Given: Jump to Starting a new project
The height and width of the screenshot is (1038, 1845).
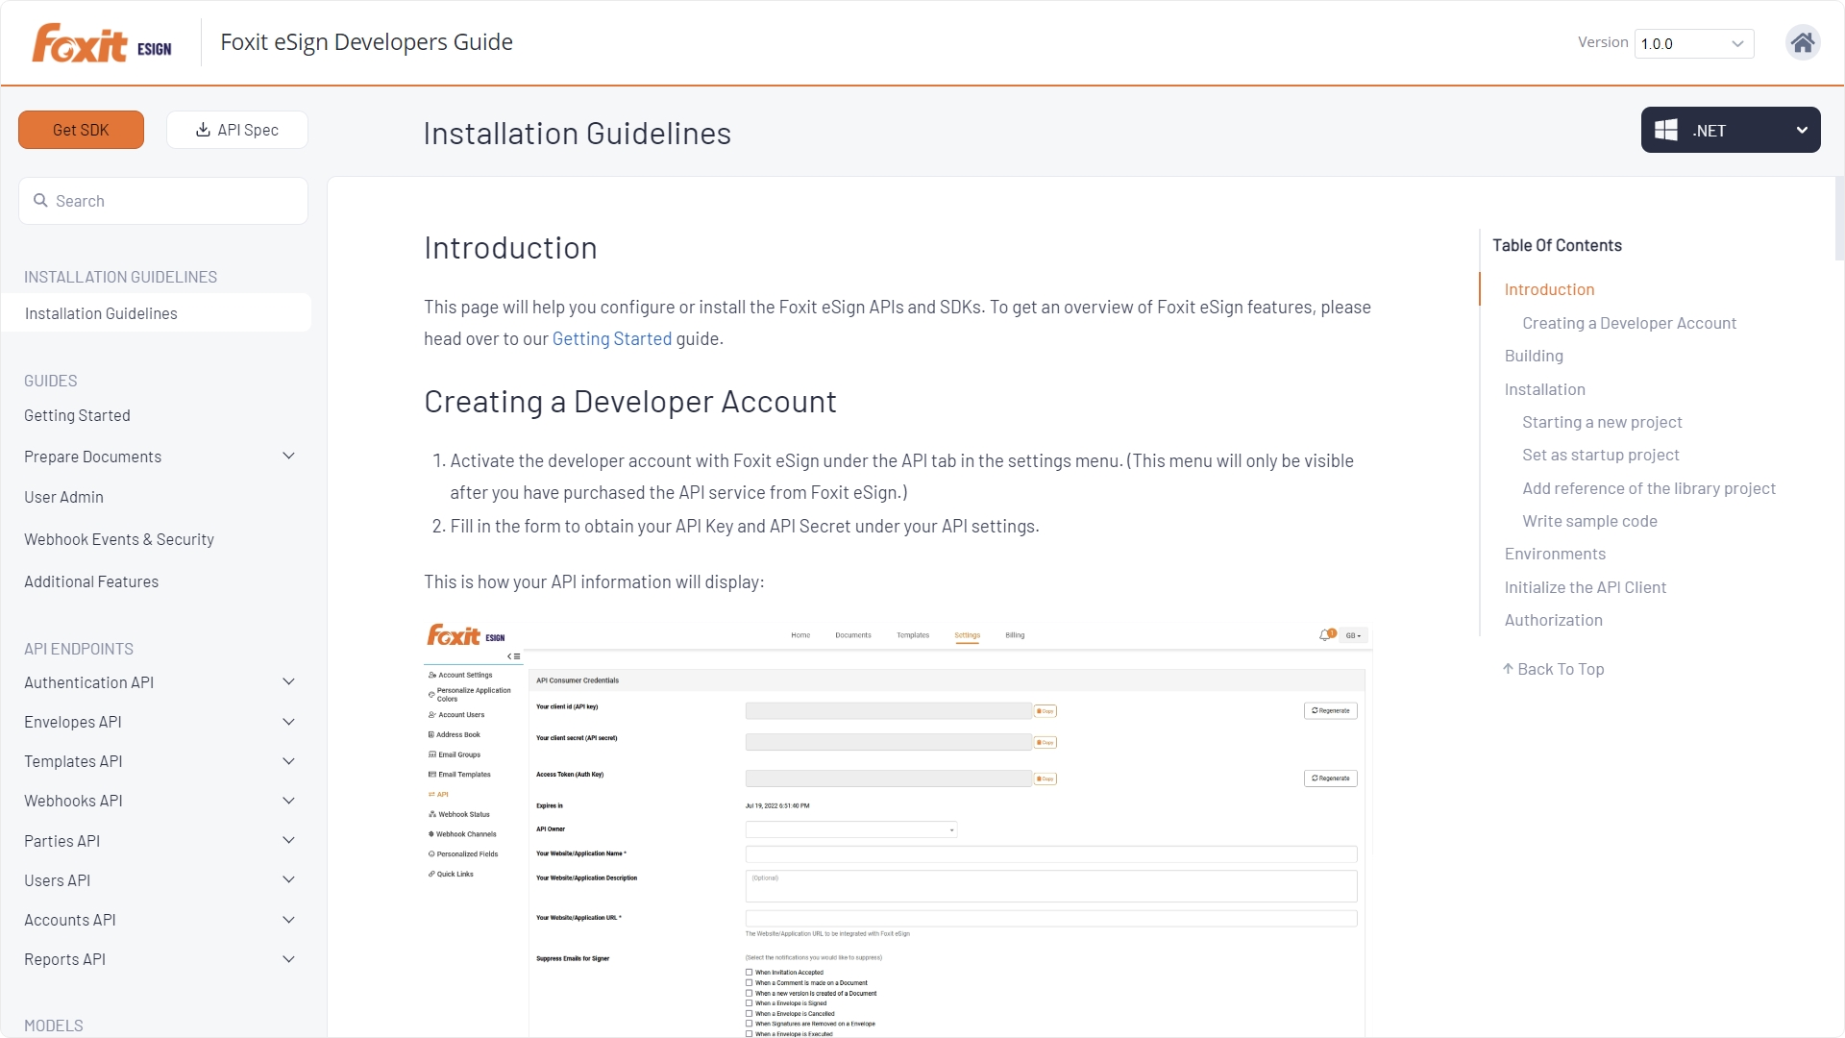Looking at the screenshot, I should click(x=1602, y=422).
